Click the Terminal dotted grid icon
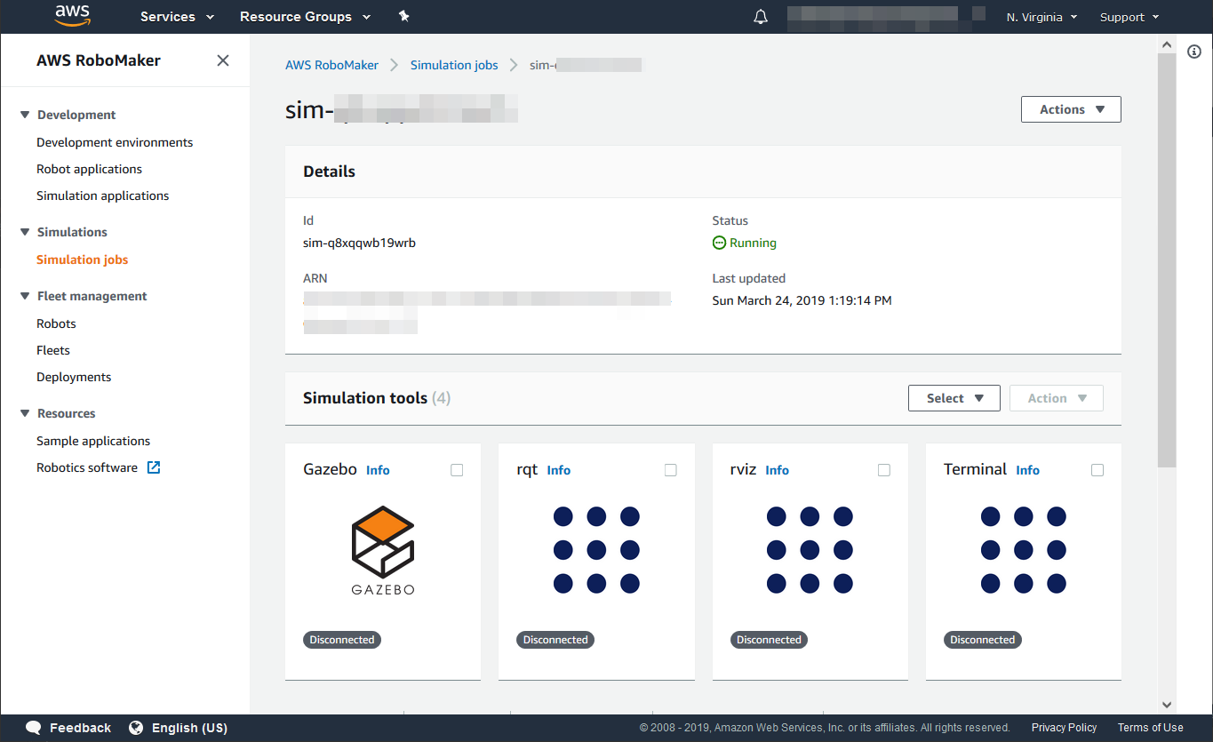Screen dimensions: 1213x742 coord(1023,550)
